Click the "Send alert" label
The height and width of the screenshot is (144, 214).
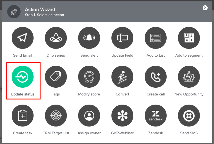point(89,55)
